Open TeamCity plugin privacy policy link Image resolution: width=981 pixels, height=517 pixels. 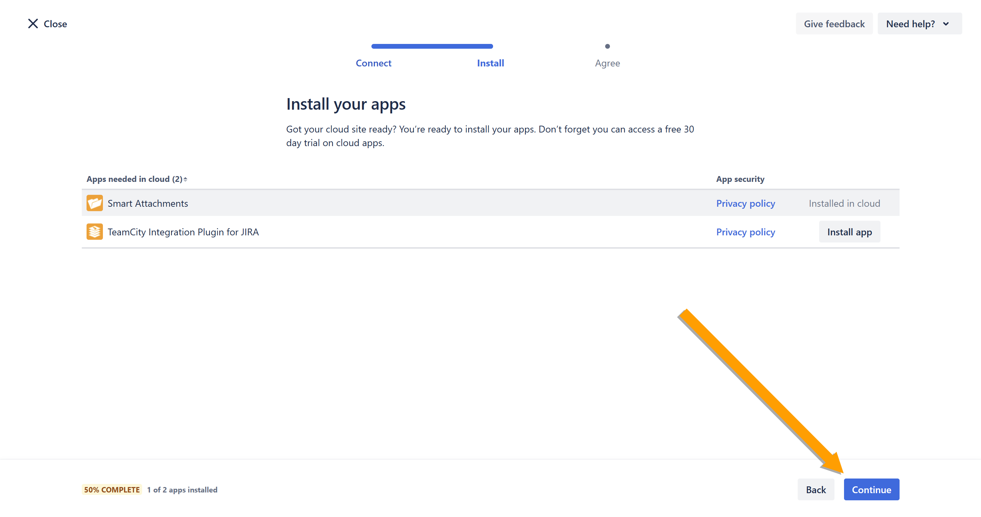coord(745,232)
